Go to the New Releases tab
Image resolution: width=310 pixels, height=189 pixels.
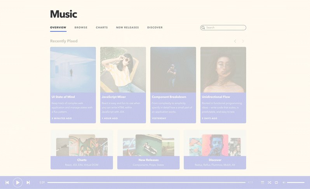pos(127,27)
